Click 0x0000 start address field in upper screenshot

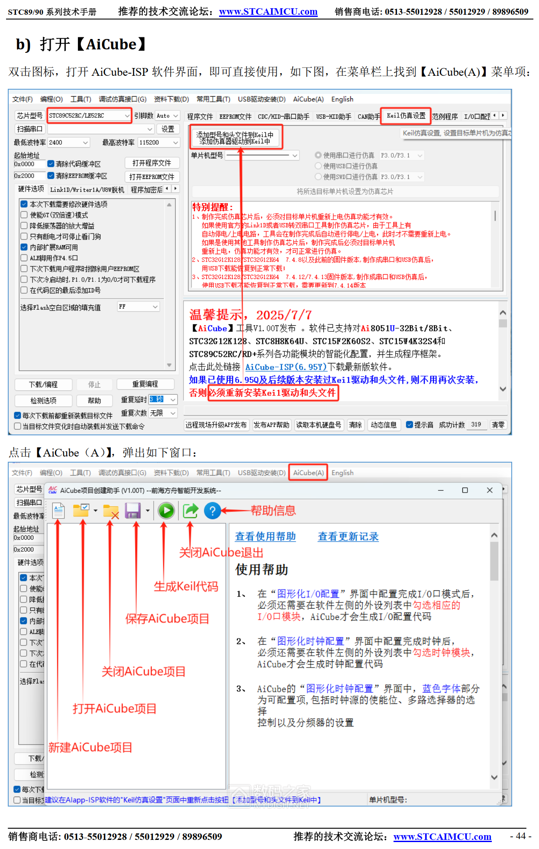coord(29,164)
